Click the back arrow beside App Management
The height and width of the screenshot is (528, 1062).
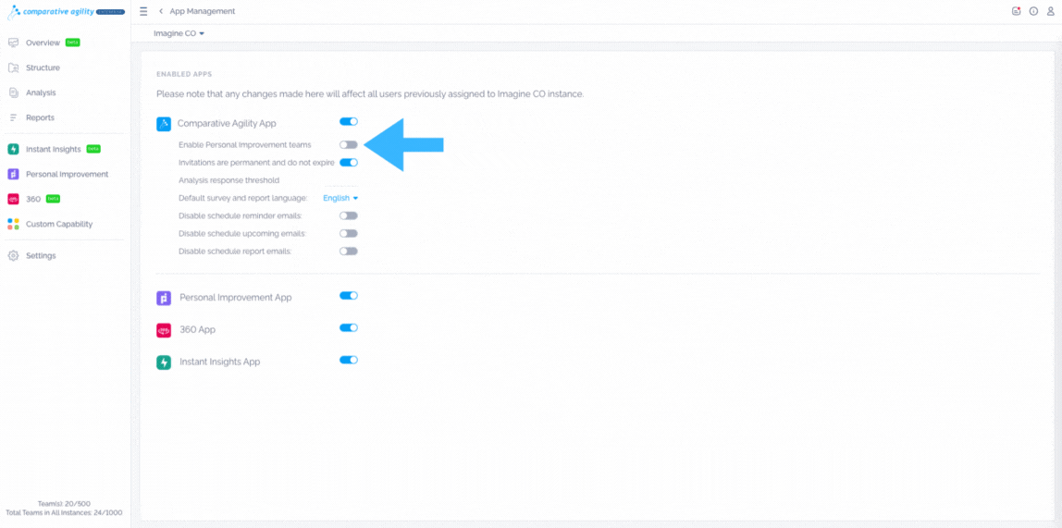(x=161, y=11)
